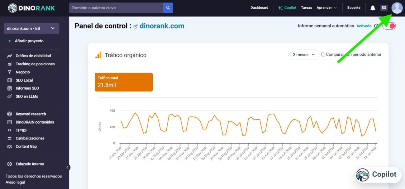Click the Informes SEO clipboard icon
Viewport: 405px width, 189px height.
click(x=9, y=88)
